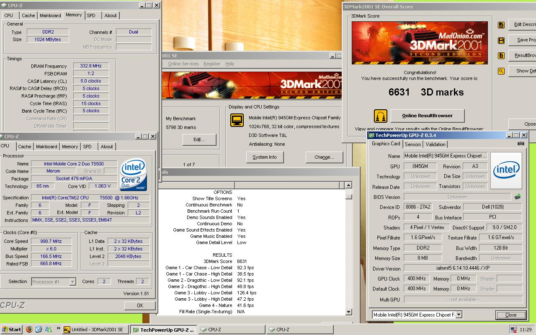Open the graphics card dropdown in GPU-Z

point(459,314)
